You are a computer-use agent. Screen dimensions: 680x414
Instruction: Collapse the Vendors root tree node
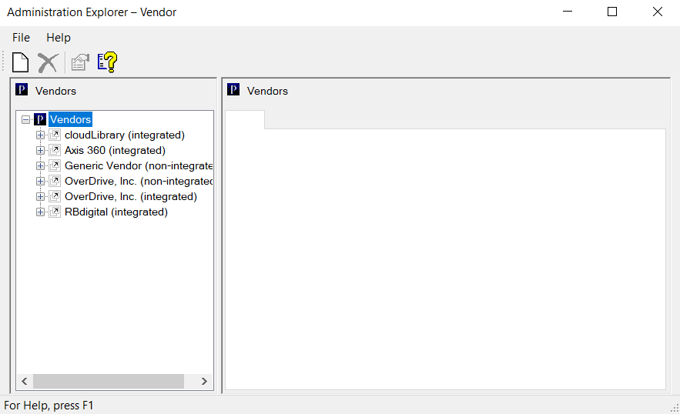[25, 120]
